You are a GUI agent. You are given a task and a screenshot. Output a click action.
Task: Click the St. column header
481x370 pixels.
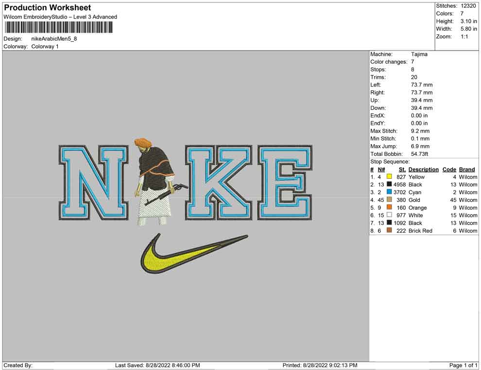tap(402, 169)
